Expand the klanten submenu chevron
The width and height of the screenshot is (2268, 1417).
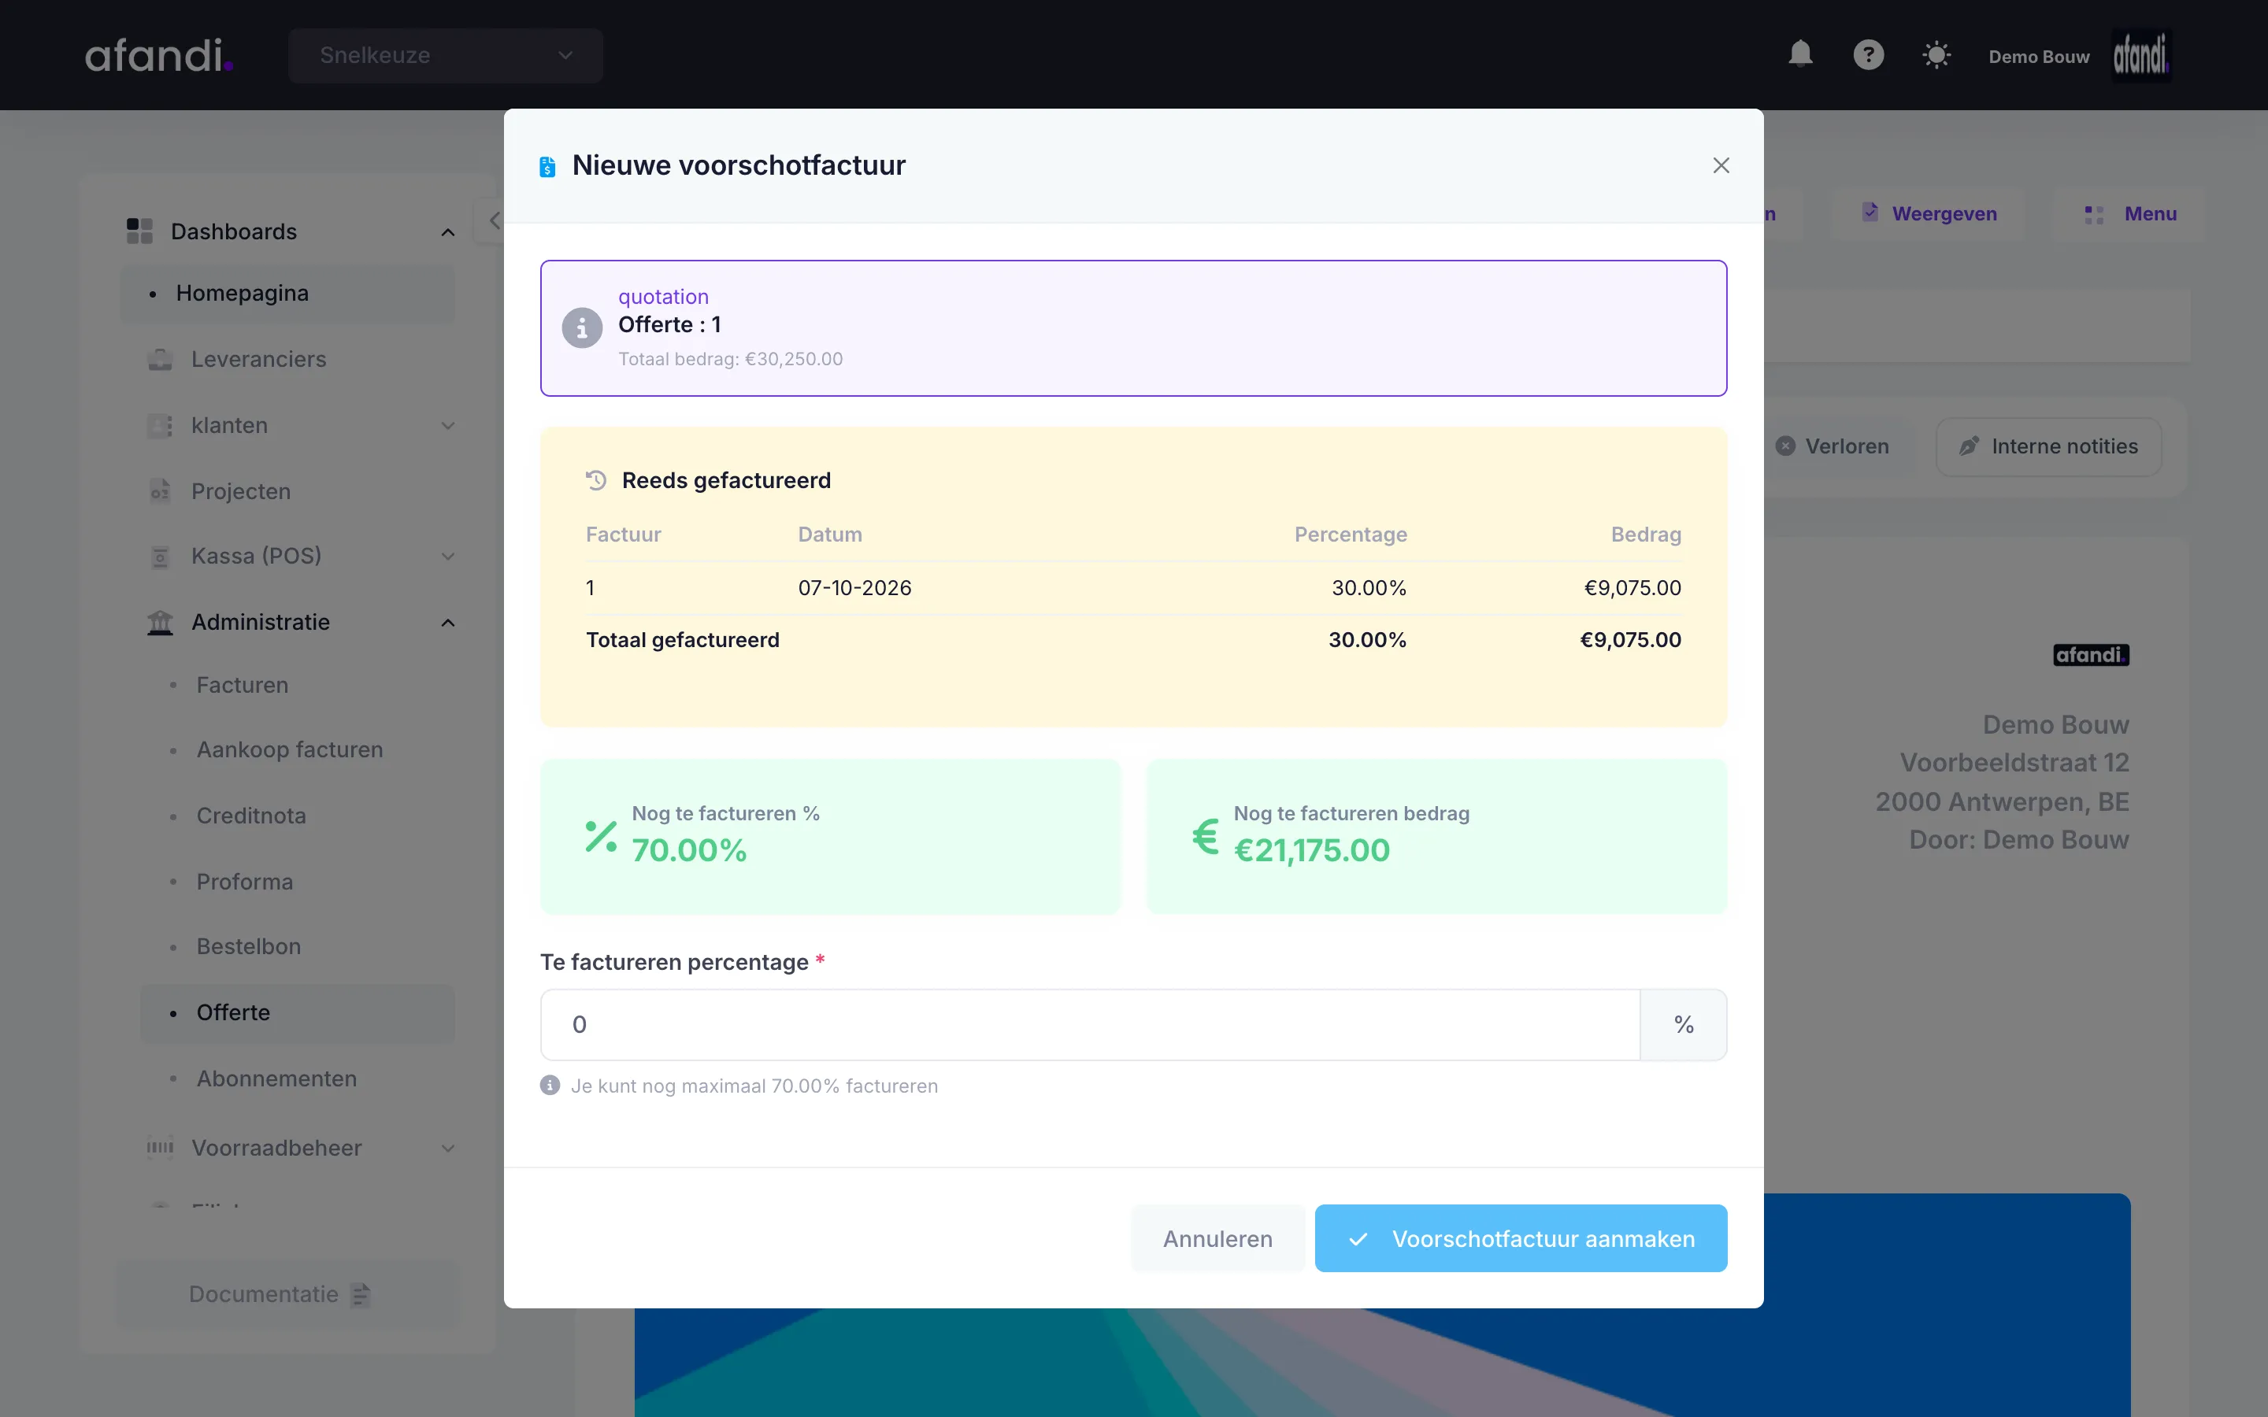[448, 425]
